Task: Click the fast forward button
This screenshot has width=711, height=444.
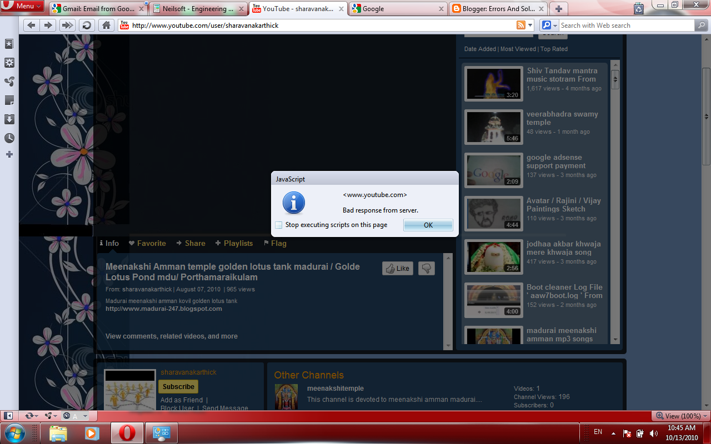Action: 67,25
